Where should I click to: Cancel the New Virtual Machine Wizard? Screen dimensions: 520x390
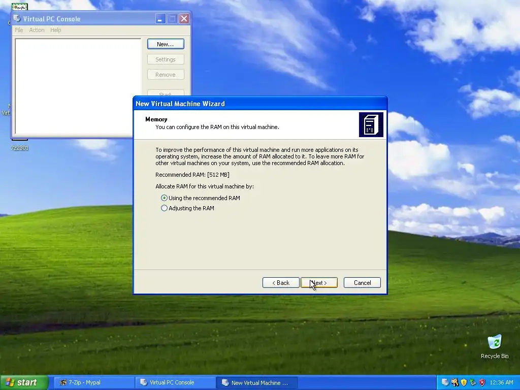tap(362, 282)
